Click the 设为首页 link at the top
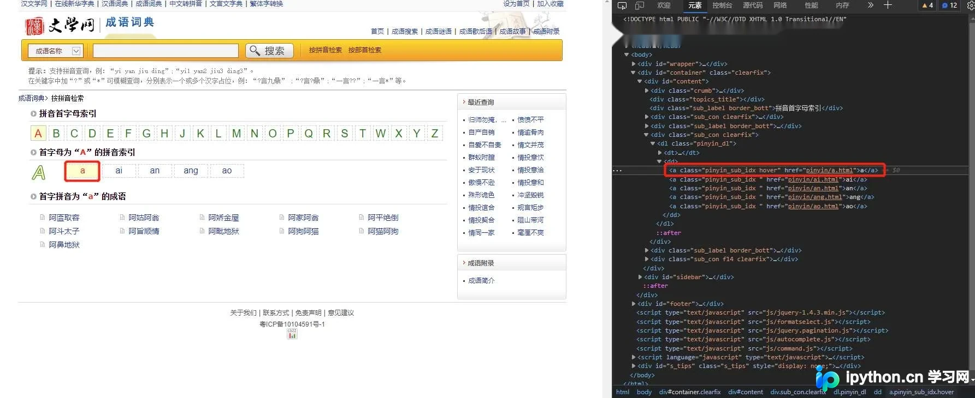975x398 pixels. click(x=516, y=4)
